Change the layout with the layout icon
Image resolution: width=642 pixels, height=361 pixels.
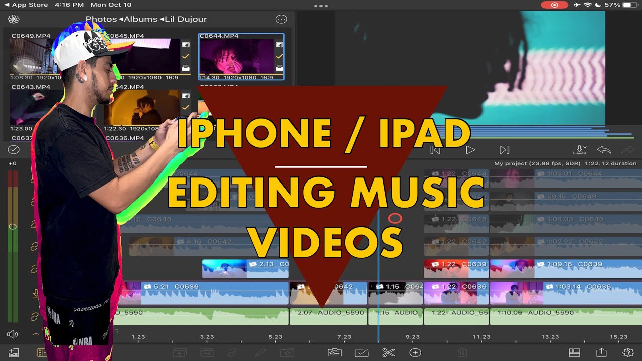[574, 353]
